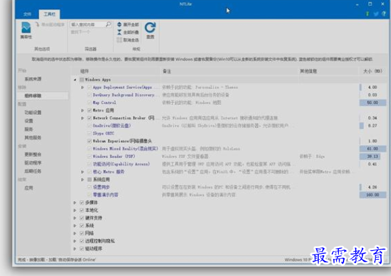Click the 160.00 size bar for 零售演示内容
This screenshot has height=276, width=391.
coord(373,195)
